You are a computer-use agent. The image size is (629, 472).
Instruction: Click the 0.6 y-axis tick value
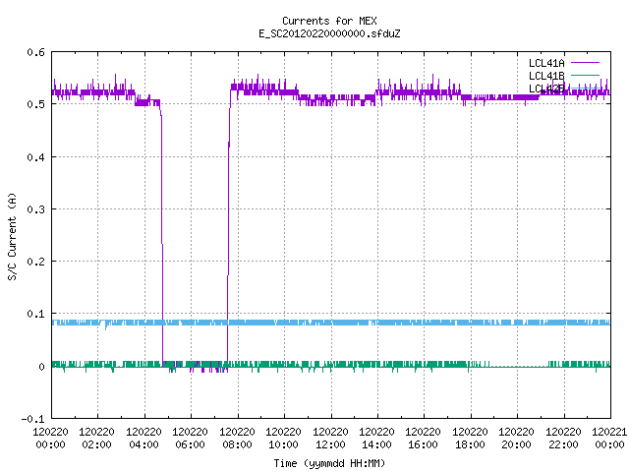pyautogui.click(x=35, y=52)
